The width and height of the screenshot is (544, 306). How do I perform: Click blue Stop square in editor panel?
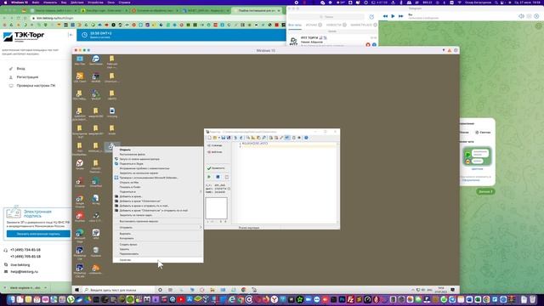218,177
